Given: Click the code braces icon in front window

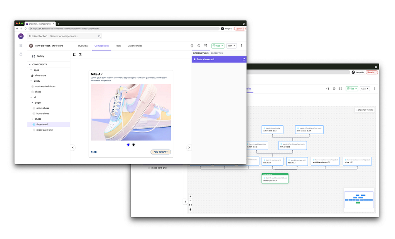Looking at the screenshot, I should click(x=192, y=46).
